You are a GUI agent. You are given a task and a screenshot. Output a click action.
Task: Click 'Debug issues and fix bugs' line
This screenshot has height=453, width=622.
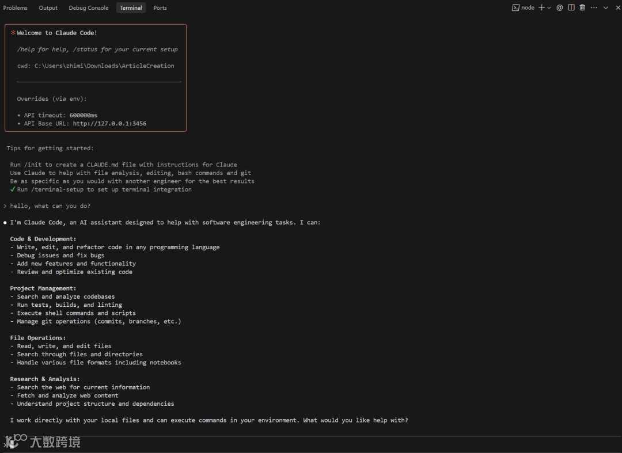[x=57, y=256]
